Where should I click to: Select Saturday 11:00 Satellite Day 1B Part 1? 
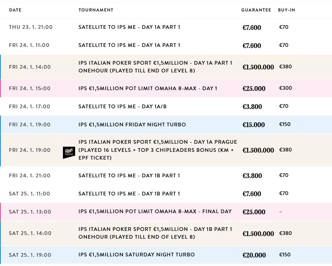[166, 194]
